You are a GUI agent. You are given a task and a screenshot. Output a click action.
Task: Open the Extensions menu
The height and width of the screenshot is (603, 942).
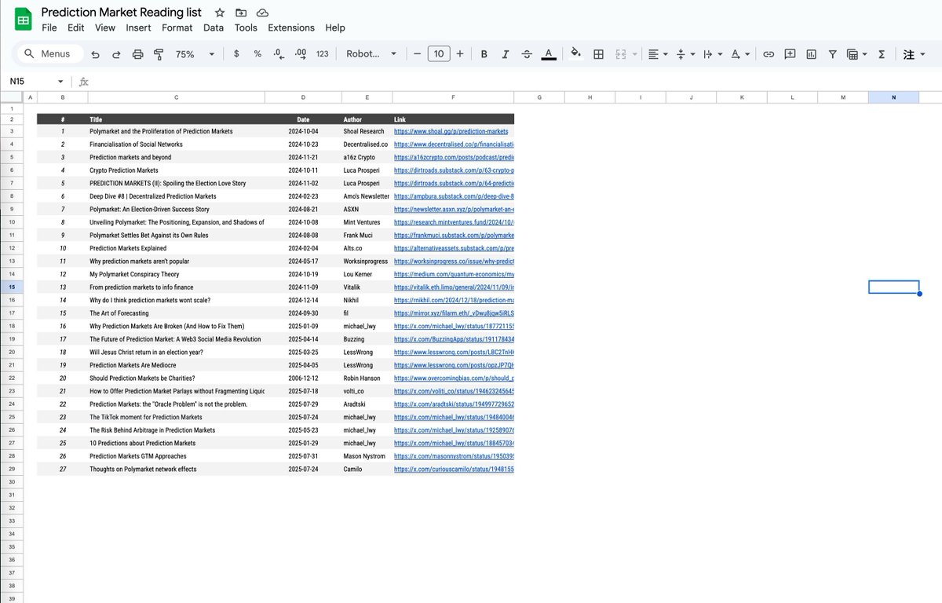coord(291,27)
